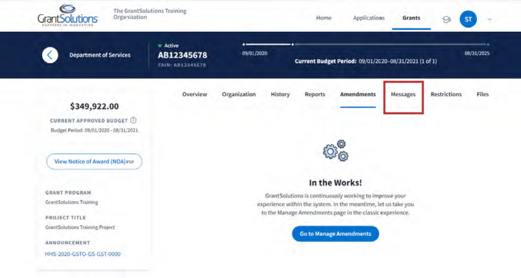
Task: Open the HHS-2020-GSTO-GS-GST-0000 announcement link
Action: (x=83, y=254)
